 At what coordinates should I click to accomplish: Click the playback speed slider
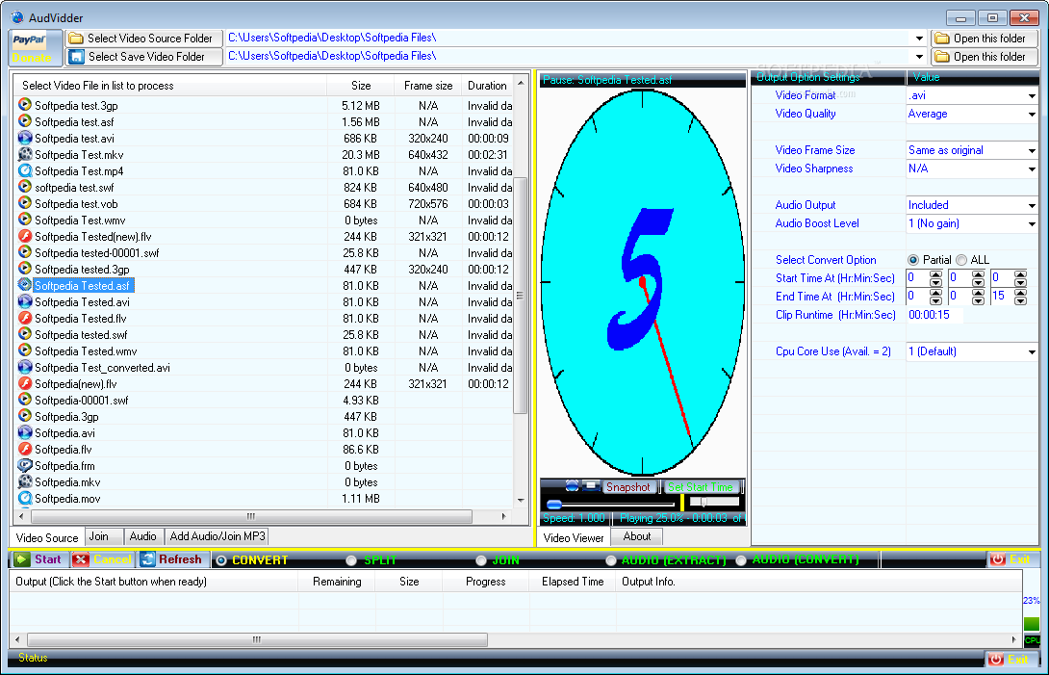click(x=714, y=502)
